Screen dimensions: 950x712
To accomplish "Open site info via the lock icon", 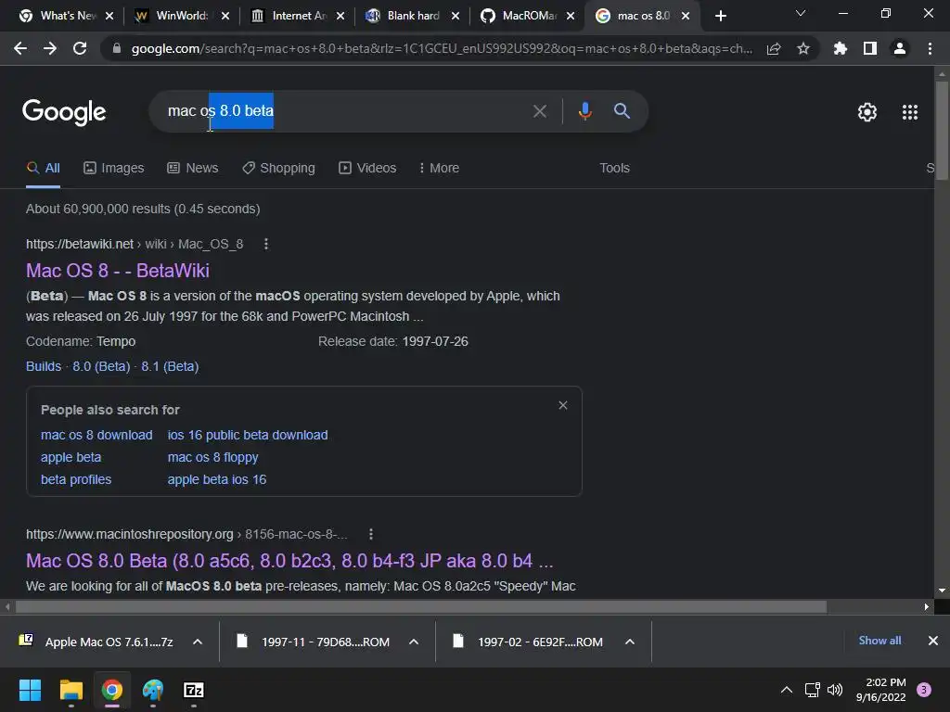I will tap(117, 48).
